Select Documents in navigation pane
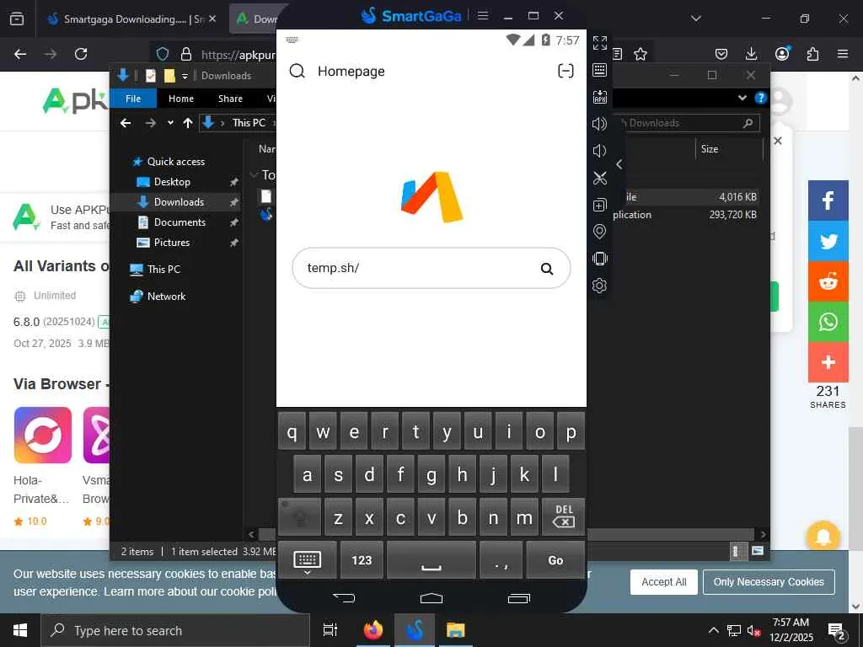This screenshot has height=647, width=863. pyautogui.click(x=180, y=222)
